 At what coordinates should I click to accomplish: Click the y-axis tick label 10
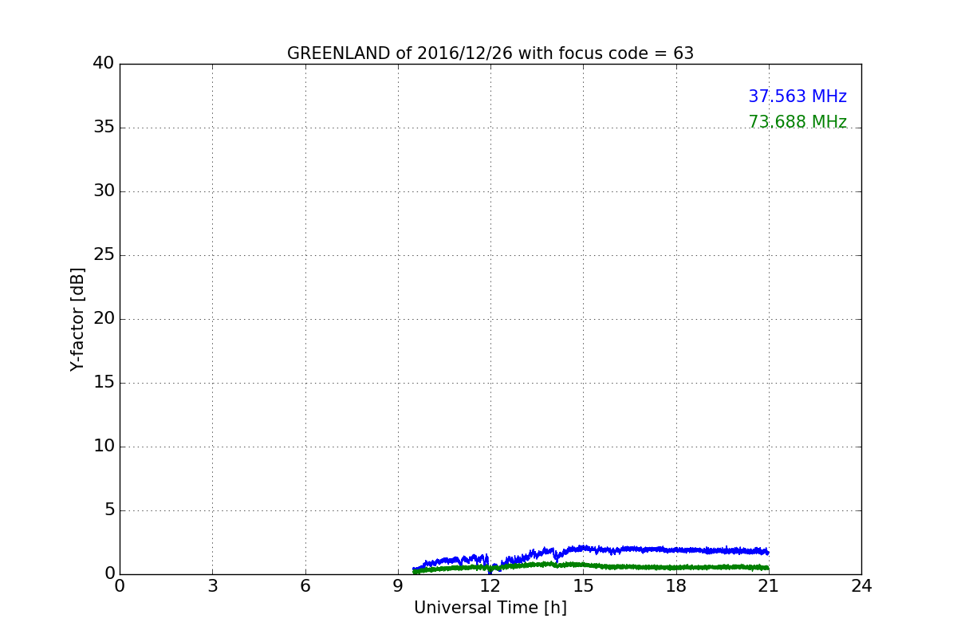pos(104,447)
